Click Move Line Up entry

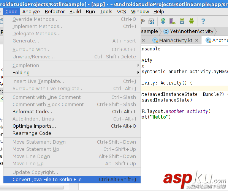click(x=72, y=164)
